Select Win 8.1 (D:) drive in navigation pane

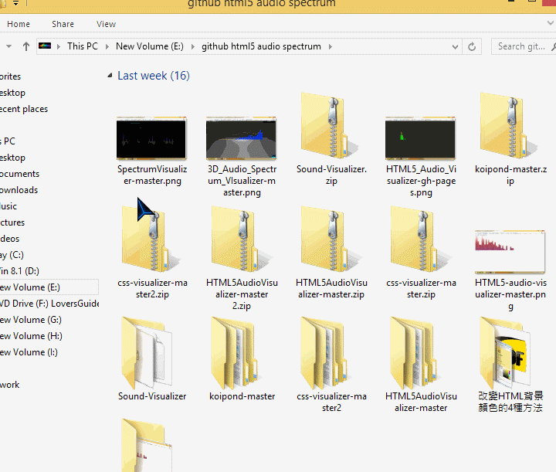click(x=19, y=271)
